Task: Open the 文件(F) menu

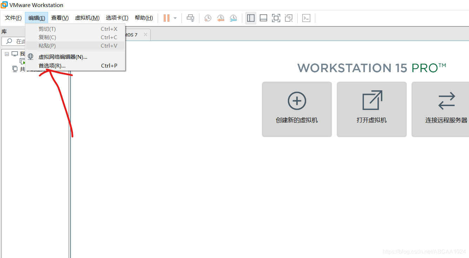Action: (x=13, y=18)
